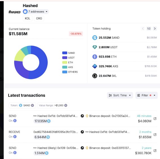The width and height of the screenshot is (160, 159).
Task: Open the Sort: Time dropdown
Action: click(120, 95)
